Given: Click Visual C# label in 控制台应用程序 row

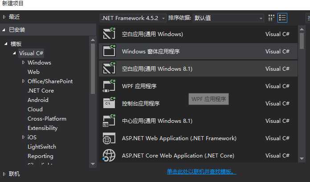Looking at the screenshot, I should click(277, 104).
